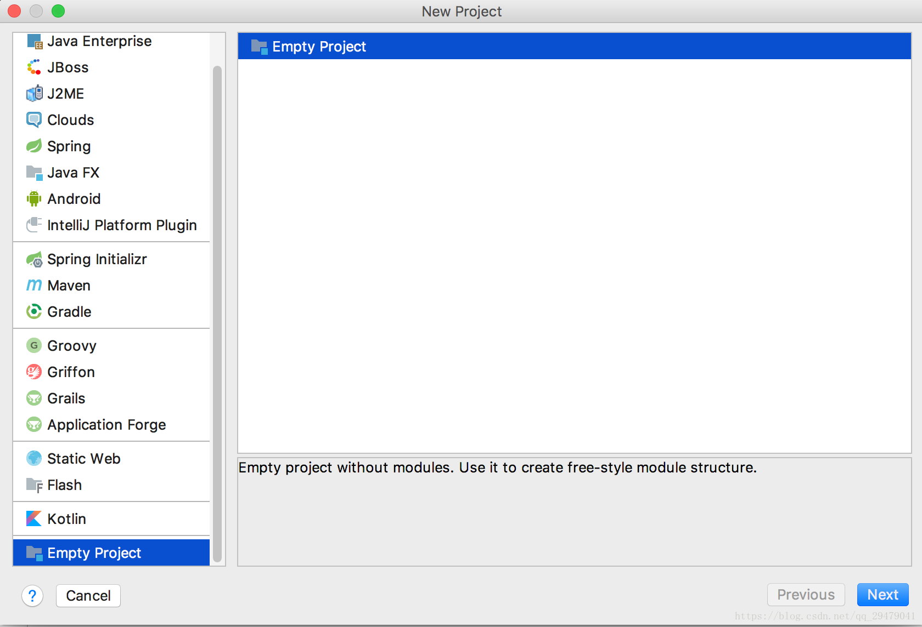
Task: Click the Clouds speech-bubble icon
Action: (x=34, y=120)
